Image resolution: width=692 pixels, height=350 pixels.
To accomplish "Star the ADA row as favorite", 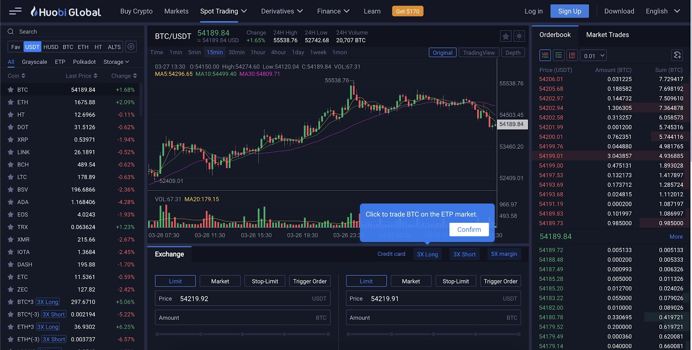I will [10, 202].
